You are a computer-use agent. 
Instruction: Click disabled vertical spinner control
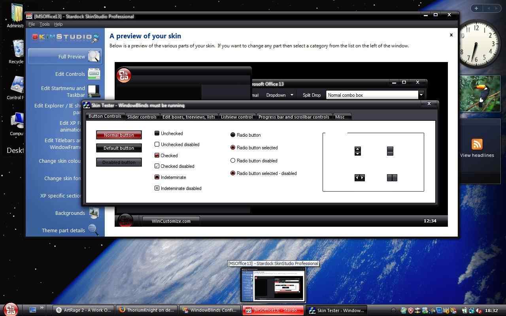[390, 151]
